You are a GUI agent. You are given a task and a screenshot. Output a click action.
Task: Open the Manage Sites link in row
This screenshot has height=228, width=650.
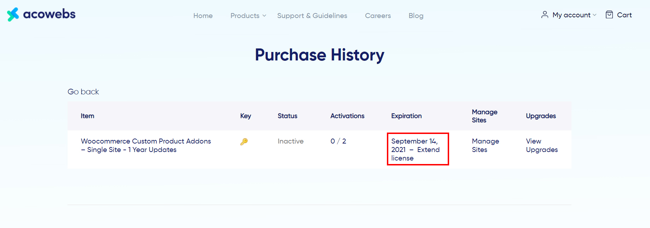tap(485, 145)
